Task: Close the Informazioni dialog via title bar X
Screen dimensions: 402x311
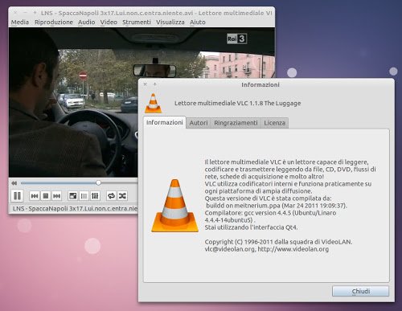Action: 145,84
